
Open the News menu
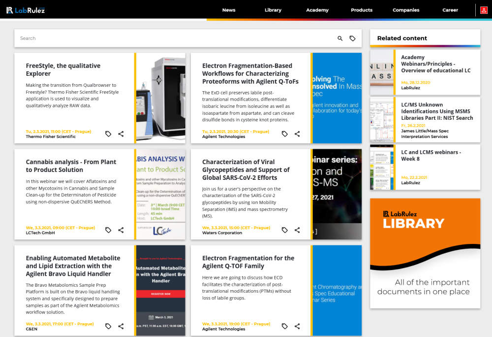tap(229, 10)
